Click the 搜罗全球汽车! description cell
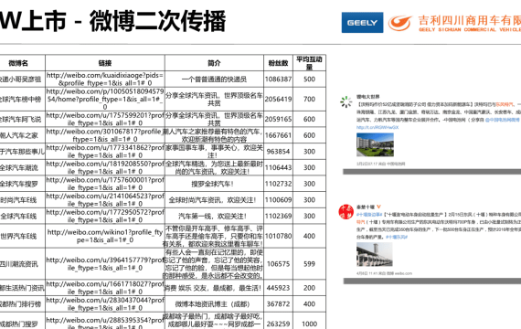 (214, 184)
